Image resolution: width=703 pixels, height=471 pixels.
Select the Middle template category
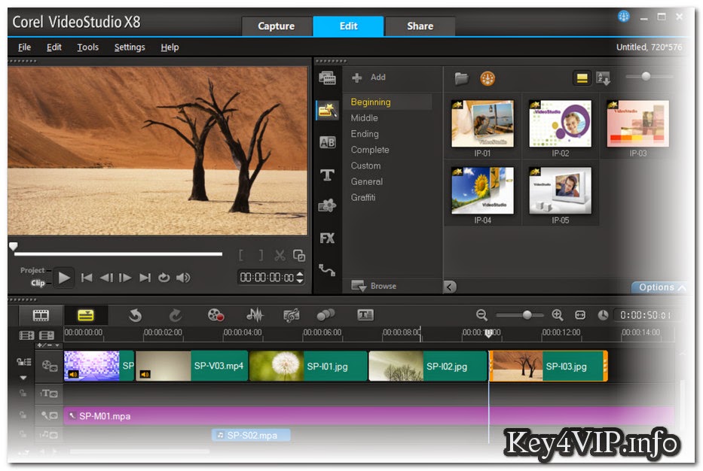(364, 118)
